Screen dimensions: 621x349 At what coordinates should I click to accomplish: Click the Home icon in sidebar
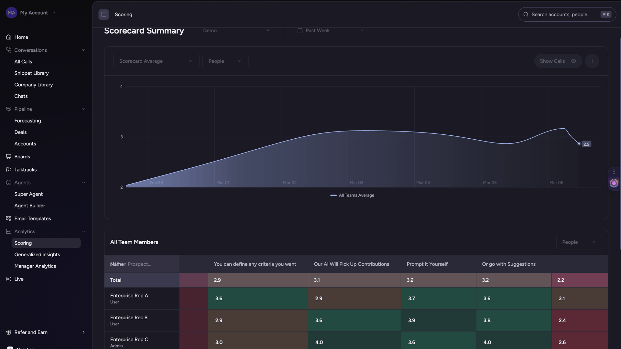click(x=9, y=37)
